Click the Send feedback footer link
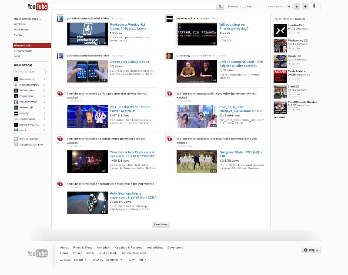348x275 pixels. pyautogui.click(x=107, y=253)
